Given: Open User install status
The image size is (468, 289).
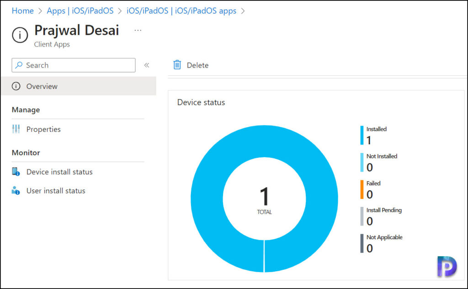Looking at the screenshot, I should point(56,190).
